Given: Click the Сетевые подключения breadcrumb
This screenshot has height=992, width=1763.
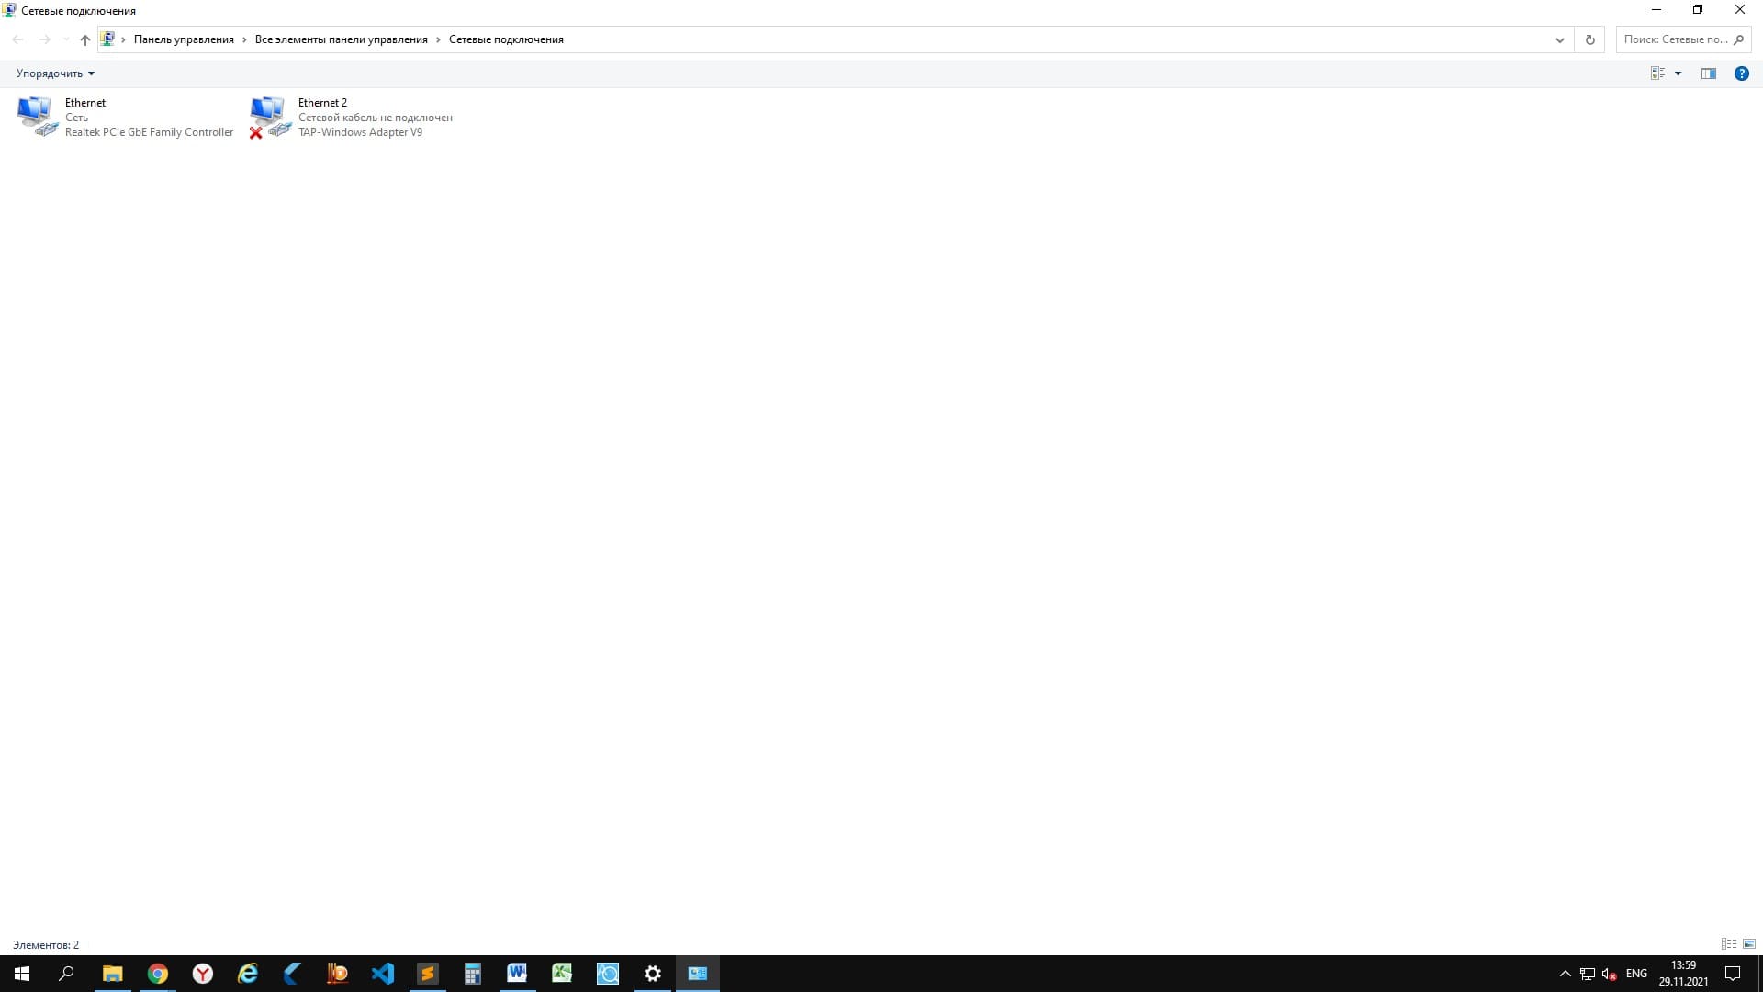Looking at the screenshot, I should [506, 39].
